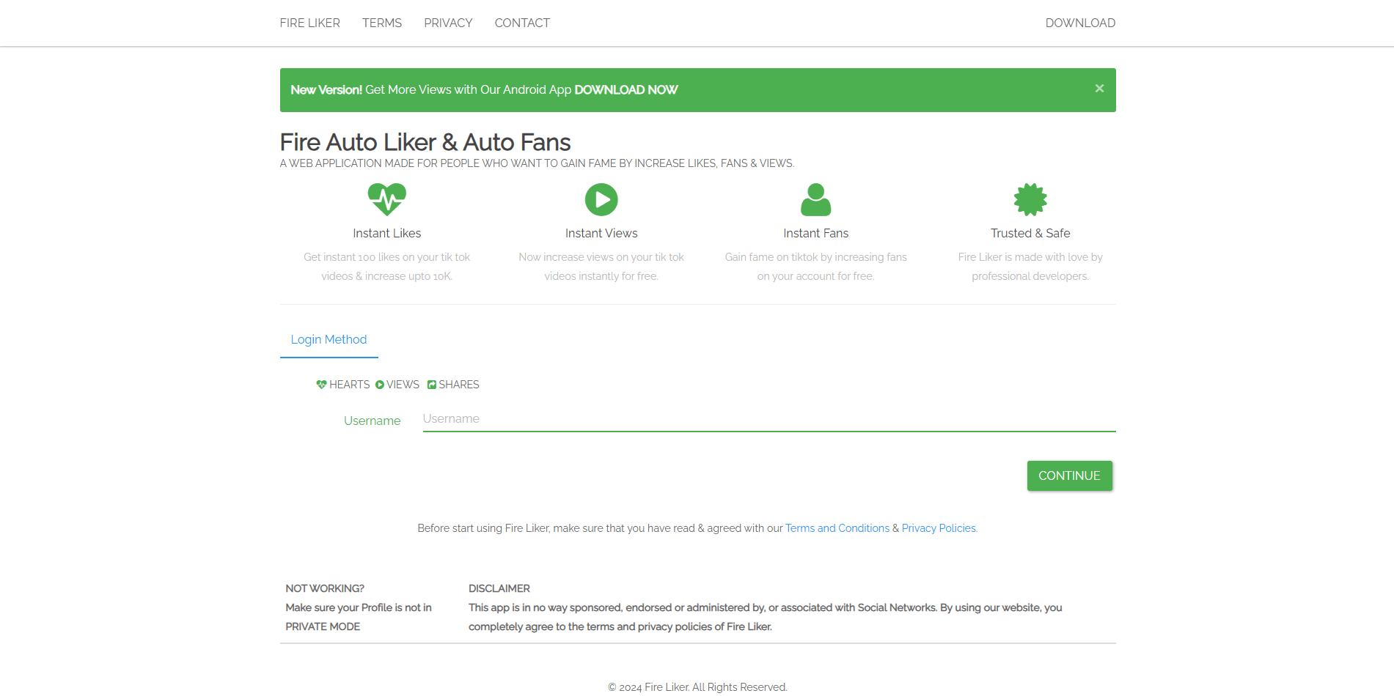The image size is (1394, 696).
Task: Focus the Username input field
Action: tap(768, 419)
